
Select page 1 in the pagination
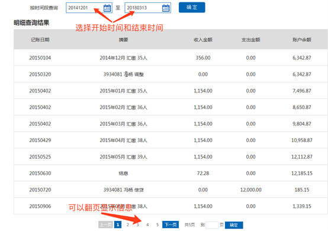[118, 224]
